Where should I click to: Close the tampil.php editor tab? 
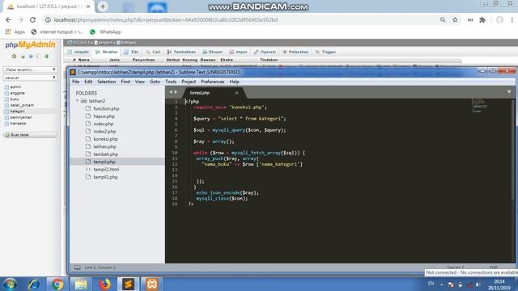pos(236,93)
